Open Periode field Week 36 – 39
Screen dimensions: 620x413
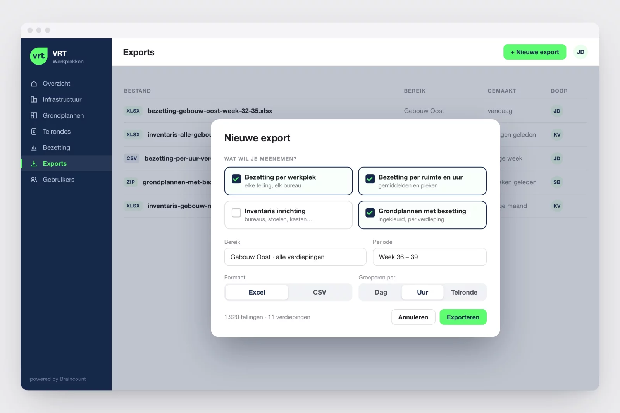[x=429, y=257]
